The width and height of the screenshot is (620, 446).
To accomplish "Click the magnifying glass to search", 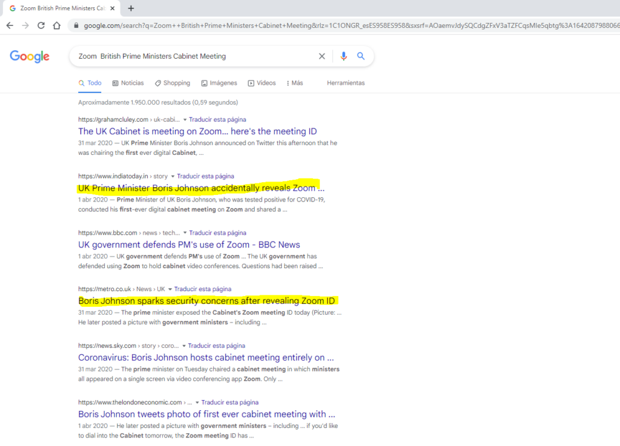I will click(x=361, y=56).
